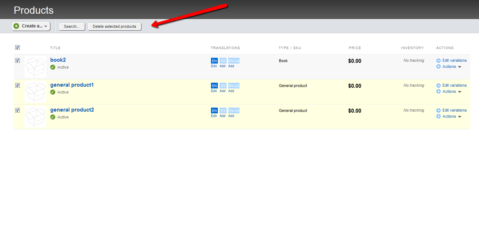The height and width of the screenshot is (243, 479).
Task: Click the Edit variations arrow icon for book2
Action: 439,61
